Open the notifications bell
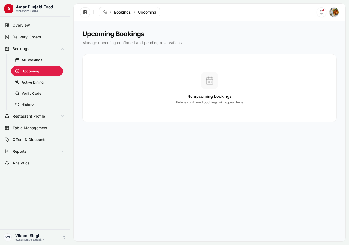This screenshot has width=349, height=245. (321, 12)
